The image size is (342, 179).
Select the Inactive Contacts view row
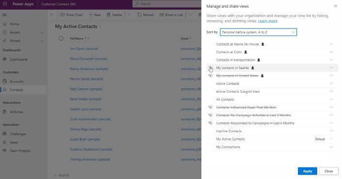tap(272, 131)
